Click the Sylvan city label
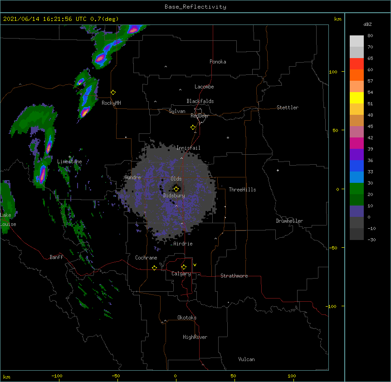The width and height of the screenshot is (391, 382). tap(177, 111)
